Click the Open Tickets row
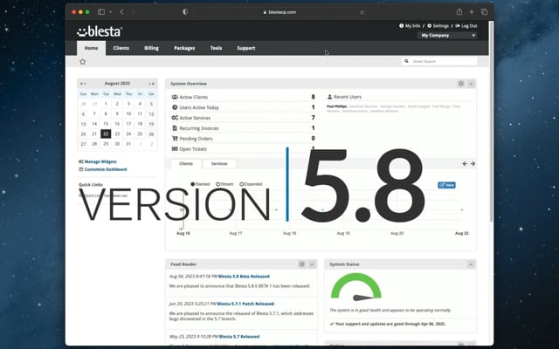The width and height of the screenshot is (559, 349). coord(244,149)
